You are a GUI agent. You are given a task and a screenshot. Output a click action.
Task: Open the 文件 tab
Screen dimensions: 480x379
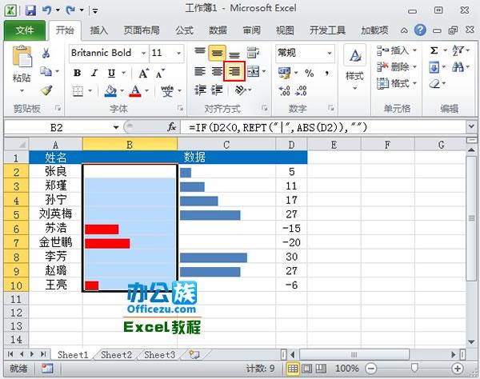(25, 30)
